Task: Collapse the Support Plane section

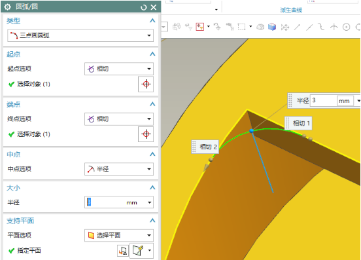Action: pos(152,221)
